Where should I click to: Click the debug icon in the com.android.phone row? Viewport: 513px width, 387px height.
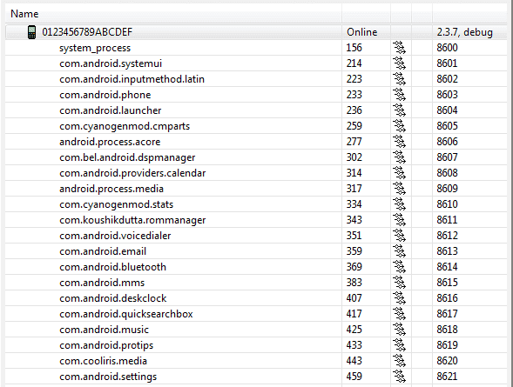[x=400, y=95]
